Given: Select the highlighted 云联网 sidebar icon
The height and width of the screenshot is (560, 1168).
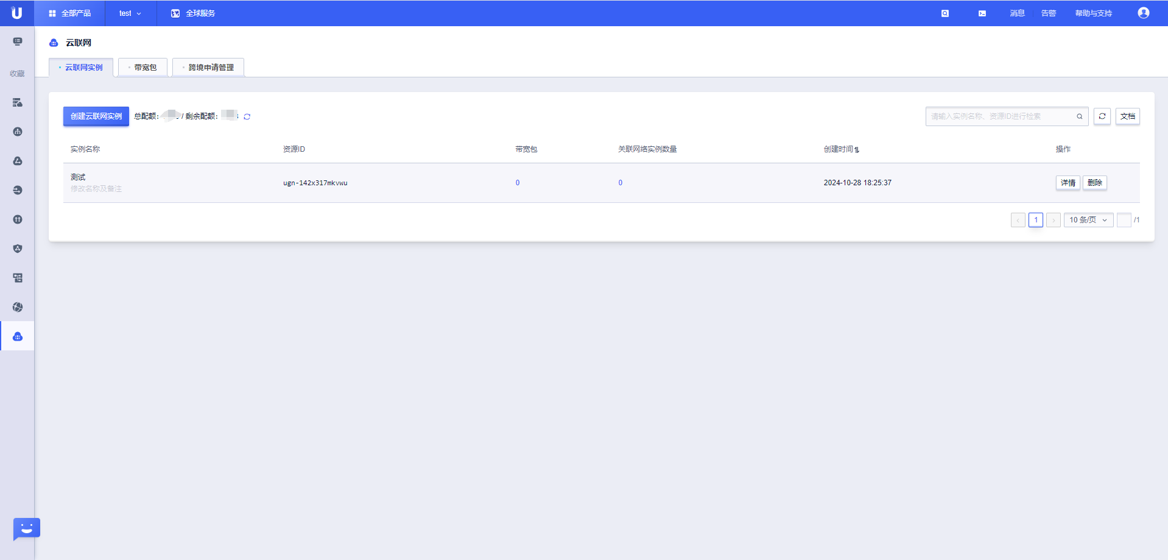Looking at the screenshot, I should coord(18,336).
